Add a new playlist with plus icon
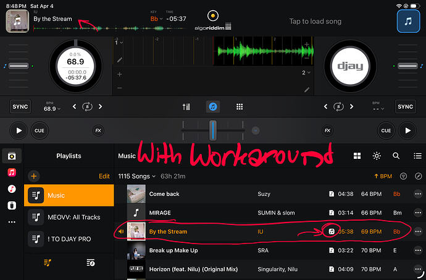The width and height of the screenshot is (426, 280). coord(34,176)
